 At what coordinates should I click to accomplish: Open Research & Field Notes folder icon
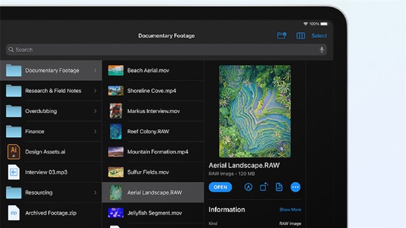[14, 91]
